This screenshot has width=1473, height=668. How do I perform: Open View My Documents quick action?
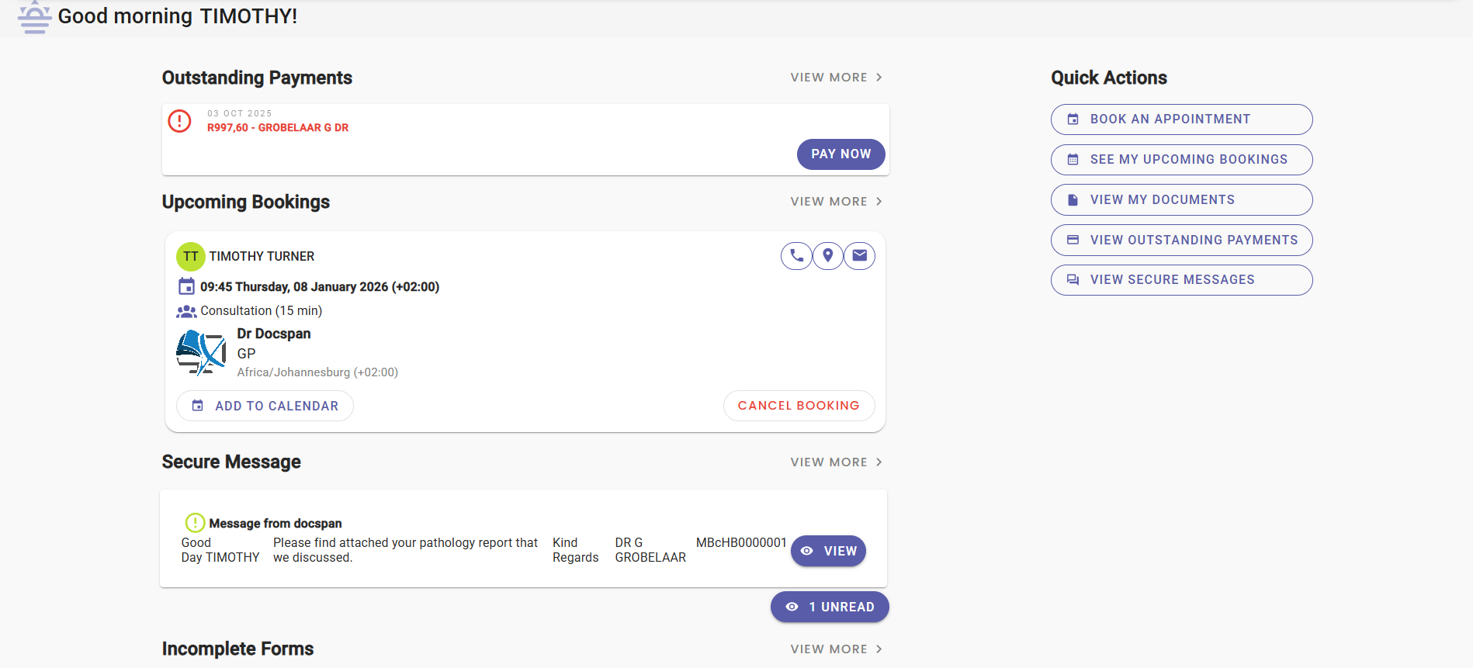(1181, 200)
